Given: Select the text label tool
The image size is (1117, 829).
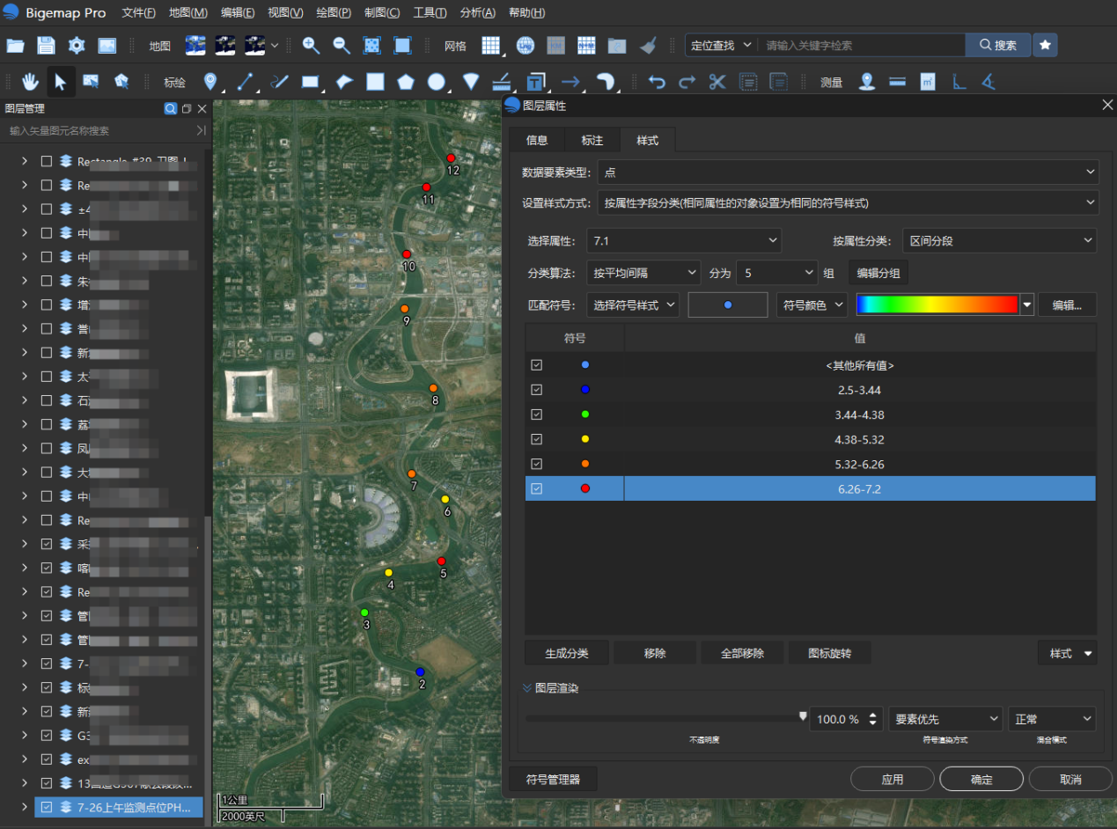Looking at the screenshot, I should (535, 82).
